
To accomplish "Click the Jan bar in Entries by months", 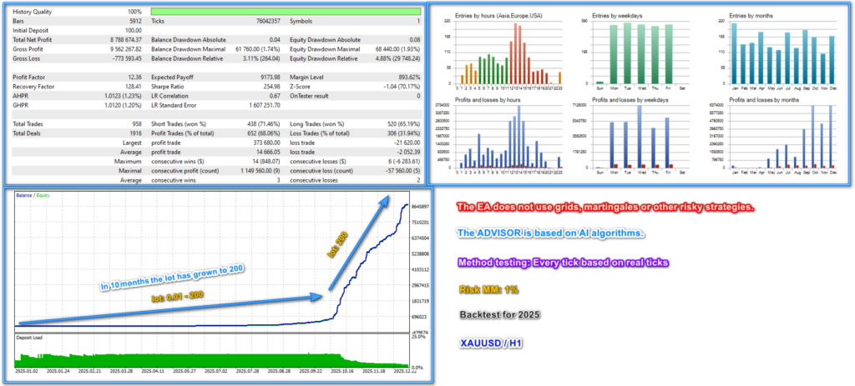I will (x=734, y=53).
